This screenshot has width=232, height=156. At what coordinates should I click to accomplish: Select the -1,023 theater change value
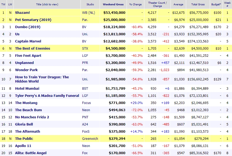click(164, 70)
